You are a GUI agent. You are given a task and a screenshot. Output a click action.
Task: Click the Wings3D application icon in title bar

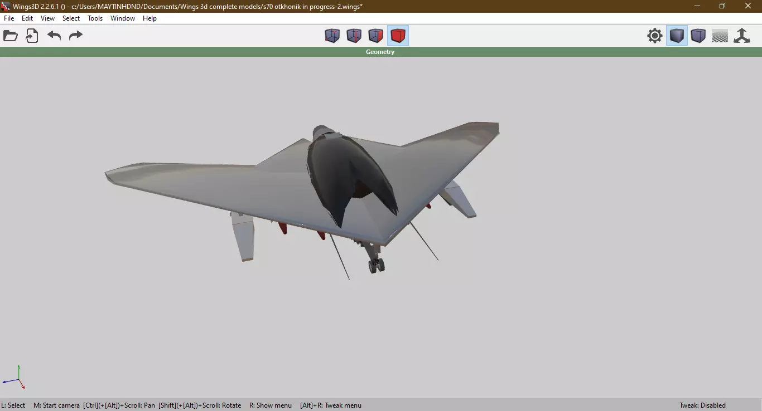click(x=6, y=6)
